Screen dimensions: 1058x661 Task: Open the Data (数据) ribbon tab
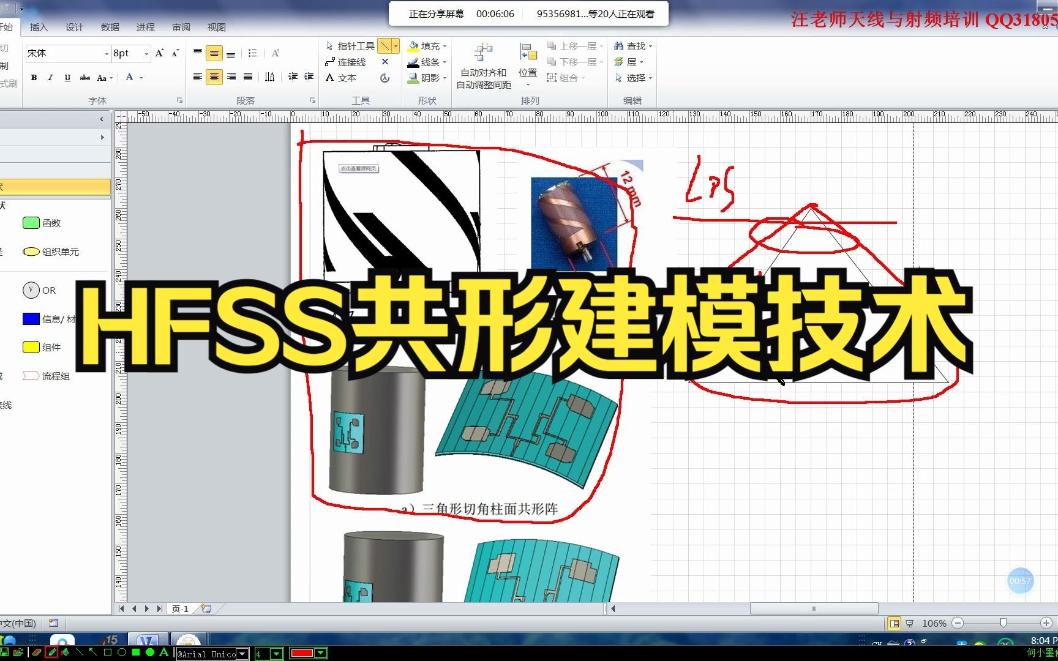[x=110, y=28]
